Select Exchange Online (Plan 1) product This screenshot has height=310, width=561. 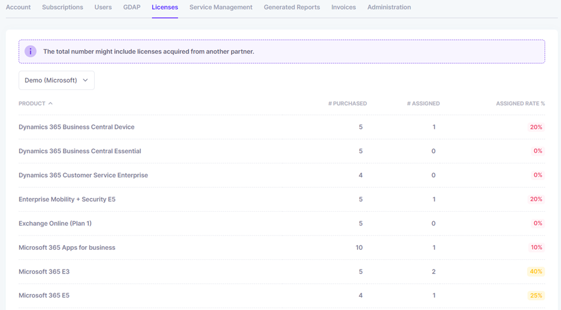(x=55, y=223)
